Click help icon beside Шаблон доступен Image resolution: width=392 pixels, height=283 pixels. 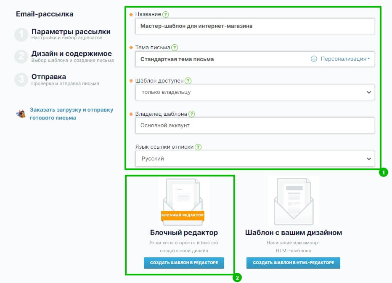[188, 81]
